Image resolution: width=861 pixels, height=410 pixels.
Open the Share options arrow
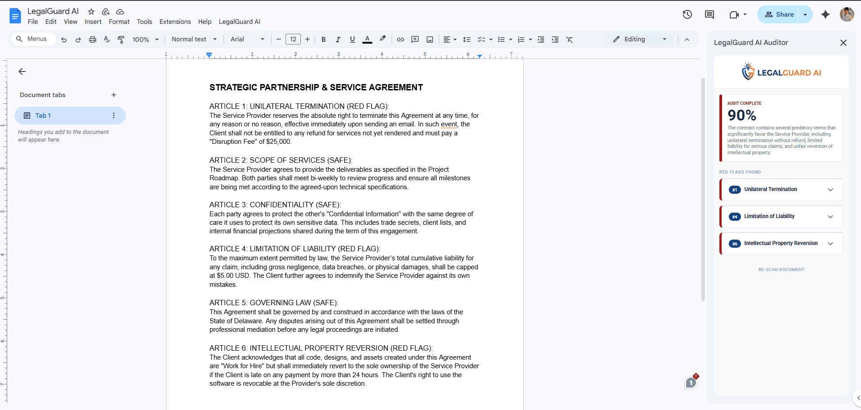(x=805, y=14)
